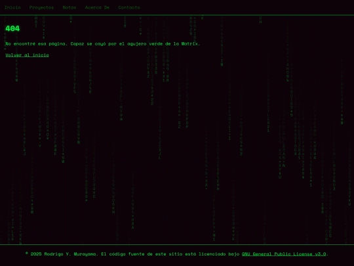354x266 pixels.
Task: Go to Proyectos in the top menu
Action: coord(41,7)
